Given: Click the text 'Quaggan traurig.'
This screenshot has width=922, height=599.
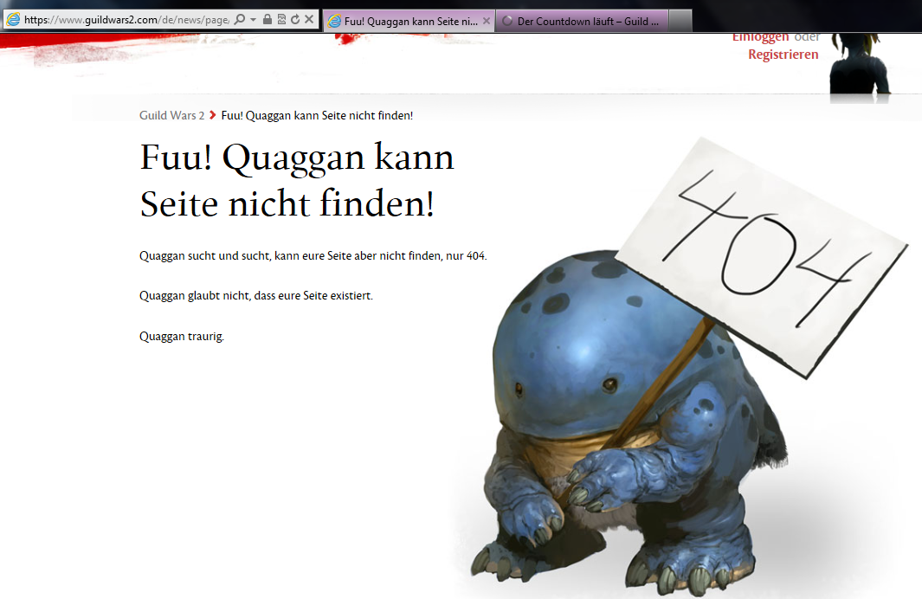Looking at the screenshot, I should point(182,336).
